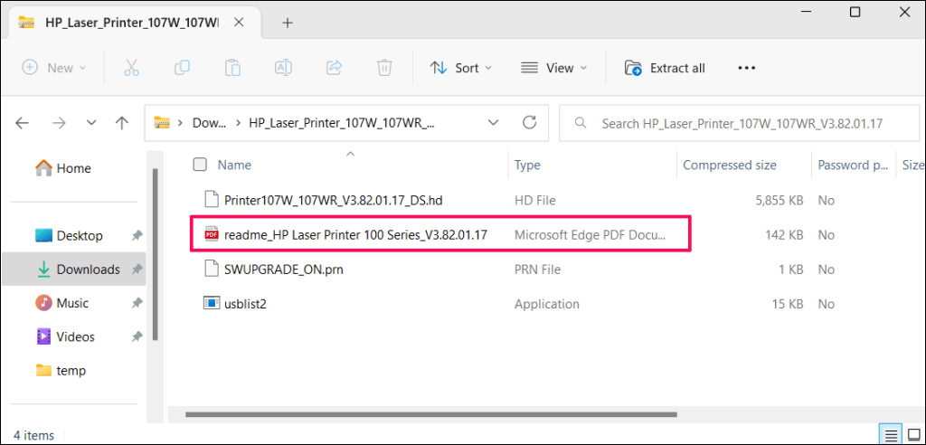926x445 pixels.
Task: Select readme_HP Laser Printer 100 Series file name
Action: point(355,234)
